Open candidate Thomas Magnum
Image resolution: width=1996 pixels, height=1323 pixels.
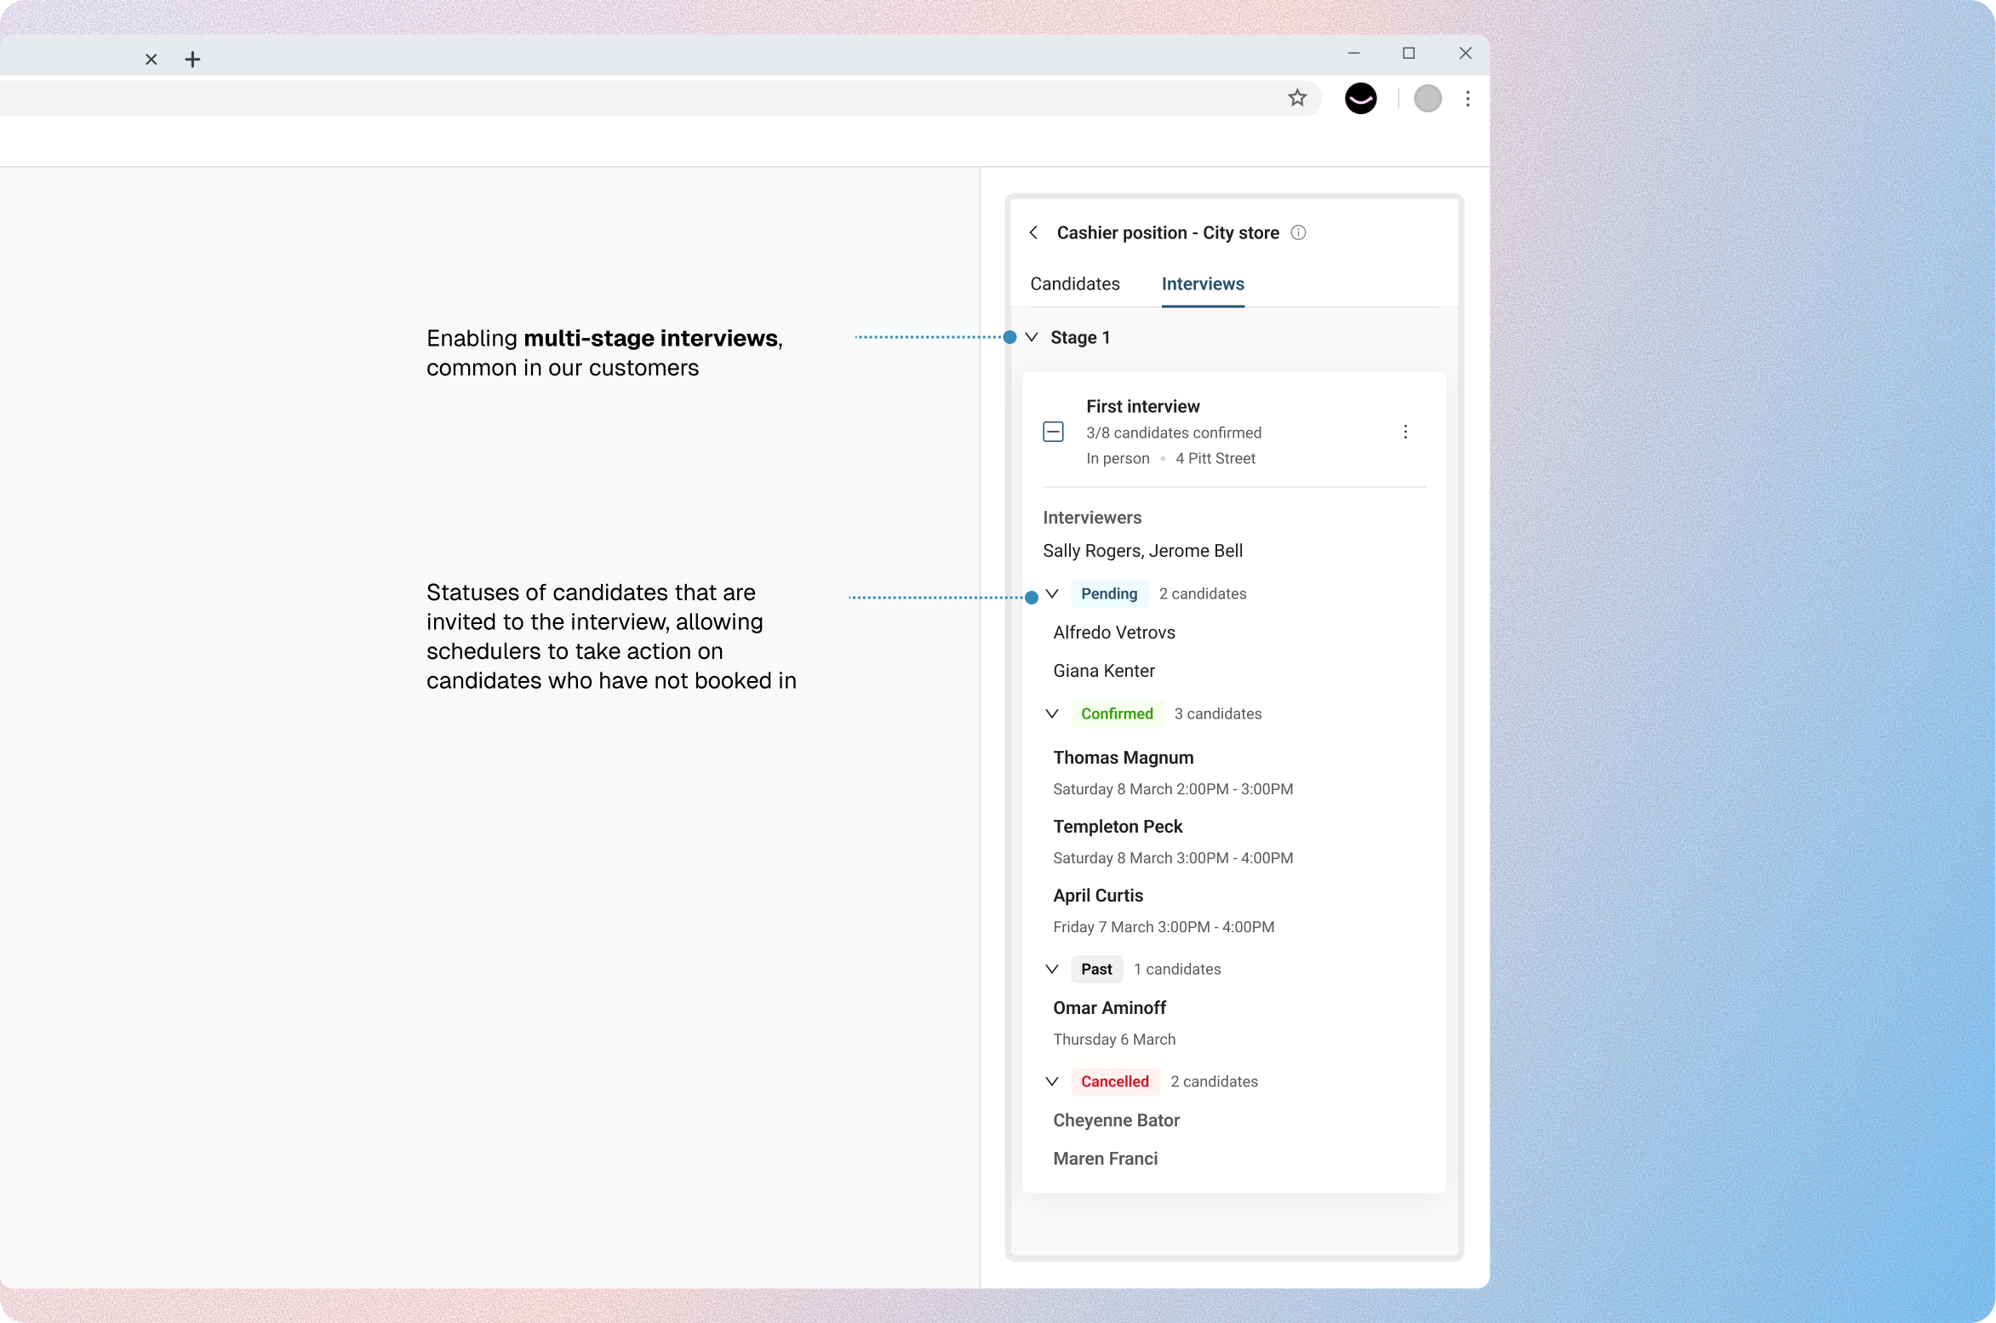click(1123, 758)
